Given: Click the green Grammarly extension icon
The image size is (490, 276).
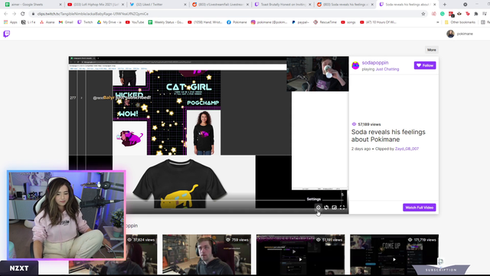Looking at the screenshot, I should tap(443, 14).
